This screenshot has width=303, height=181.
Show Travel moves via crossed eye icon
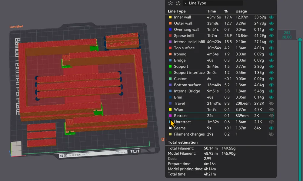pyautogui.click(x=271, y=104)
